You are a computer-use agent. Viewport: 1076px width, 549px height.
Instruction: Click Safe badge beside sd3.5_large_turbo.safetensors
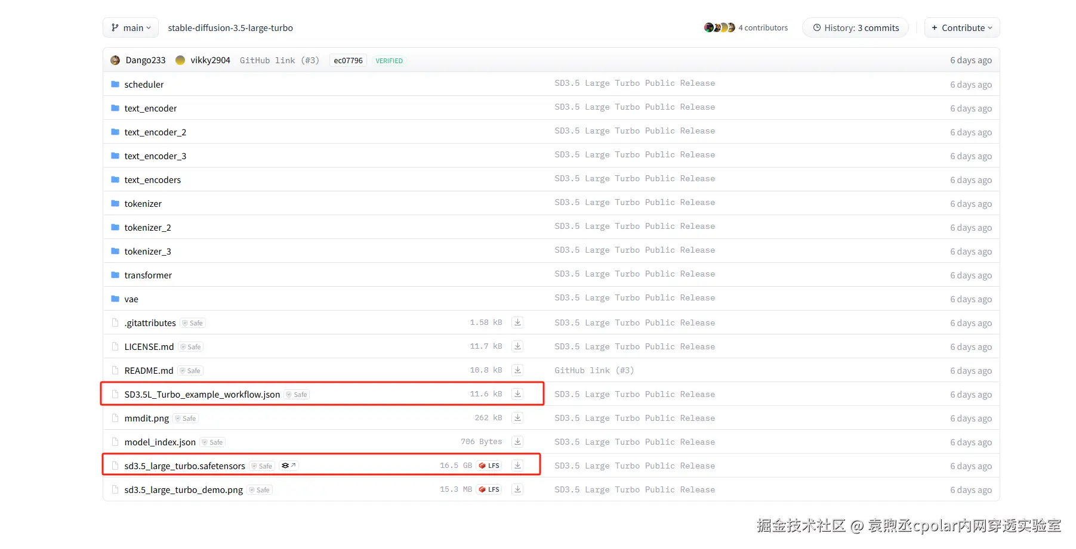coord(262,466)
